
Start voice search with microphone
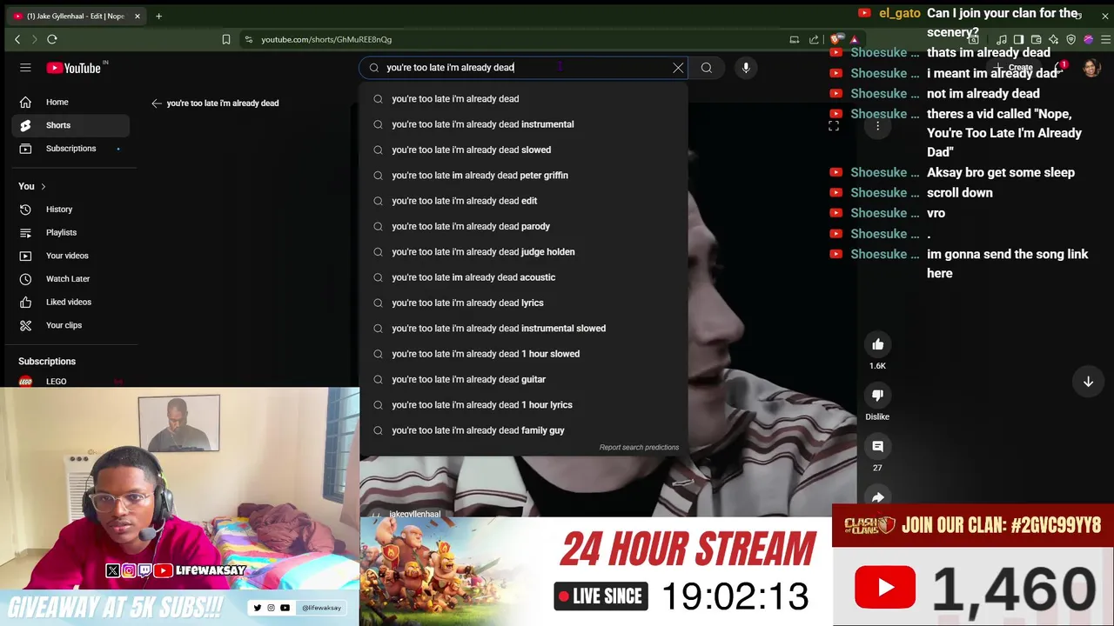coord(746,68)
